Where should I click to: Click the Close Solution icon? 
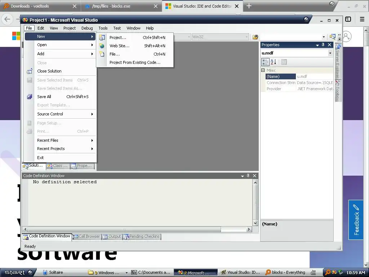tap(30, 71)
